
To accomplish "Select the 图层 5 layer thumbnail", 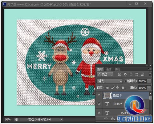I will (x=107, y=95).
